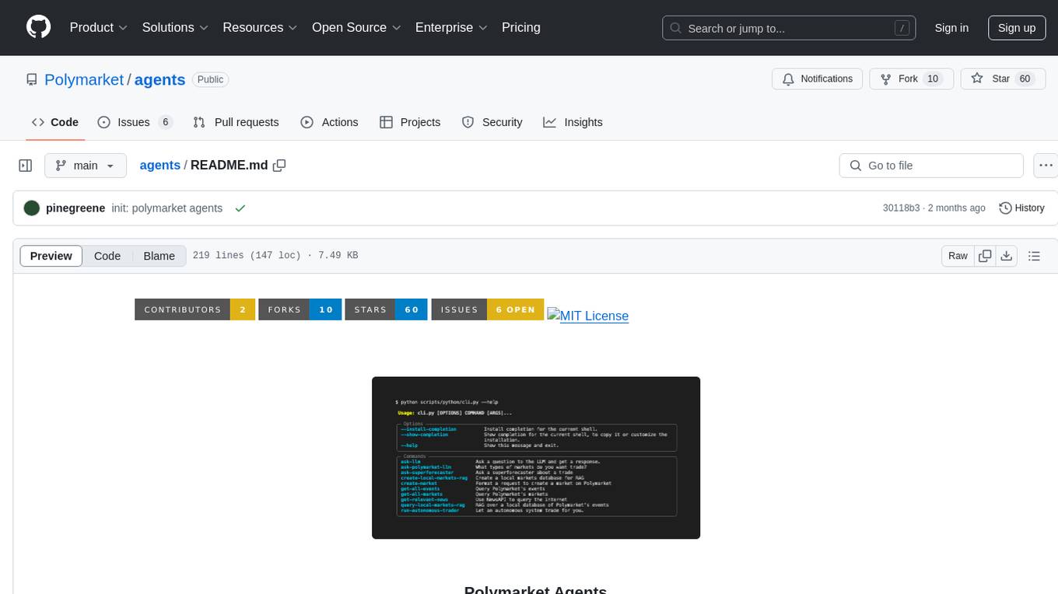This screenshot has width=1058, height=594.
Task: Click the Forks badge
Action: [300, 309]
